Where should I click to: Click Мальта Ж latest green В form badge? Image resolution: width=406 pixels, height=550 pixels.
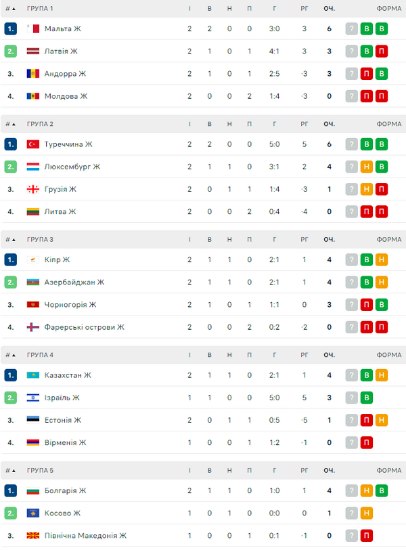tap(381, 28)
